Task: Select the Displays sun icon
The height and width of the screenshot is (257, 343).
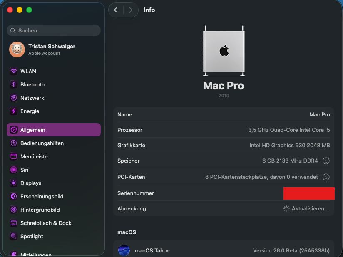Action: click(14, 183)
